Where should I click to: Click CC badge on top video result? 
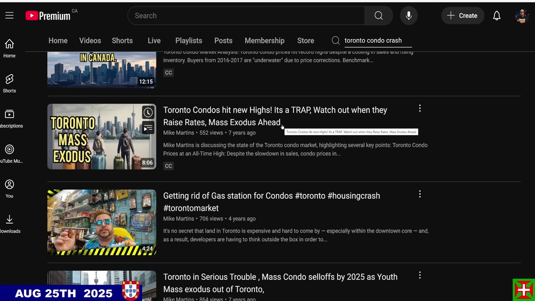pos(168,73)
